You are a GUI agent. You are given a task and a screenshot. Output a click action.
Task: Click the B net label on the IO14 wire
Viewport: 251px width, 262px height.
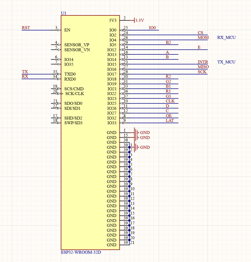point(167,57)
